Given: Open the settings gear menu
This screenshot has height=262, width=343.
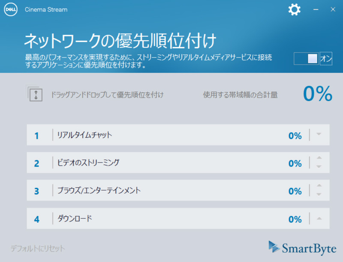Looking at the screenshot, I should tap(294, 9).
